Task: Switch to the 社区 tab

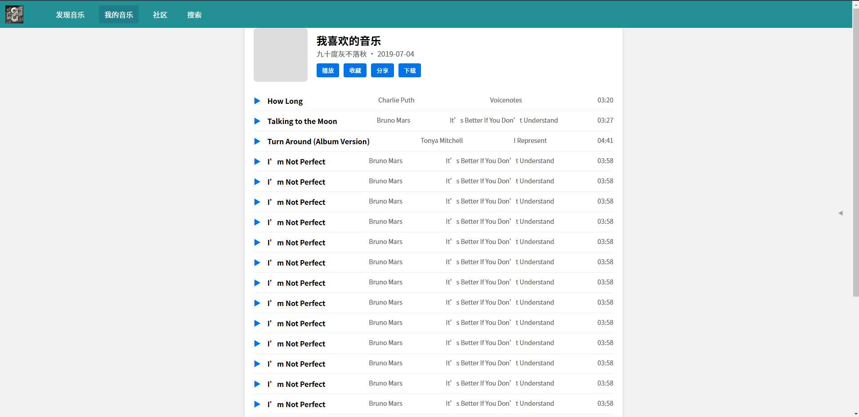Action: 160,14
